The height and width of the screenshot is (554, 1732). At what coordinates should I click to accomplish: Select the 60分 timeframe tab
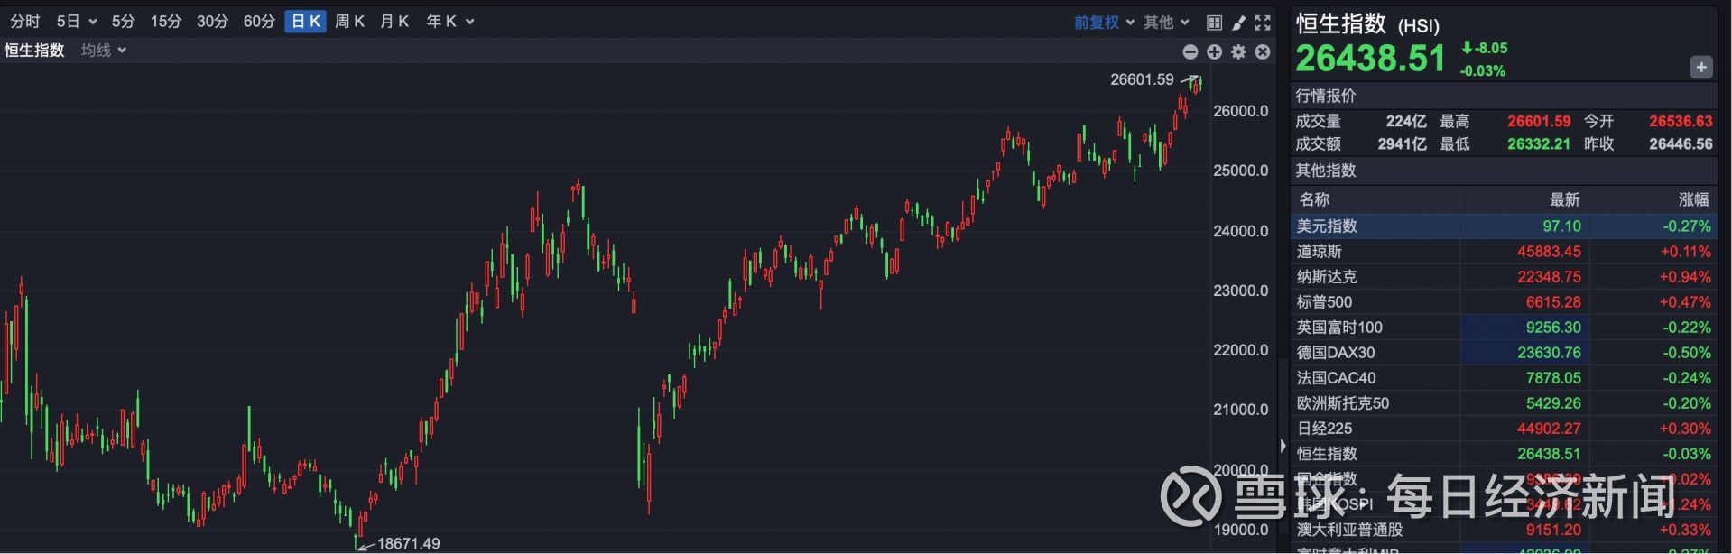coord(259,22)
